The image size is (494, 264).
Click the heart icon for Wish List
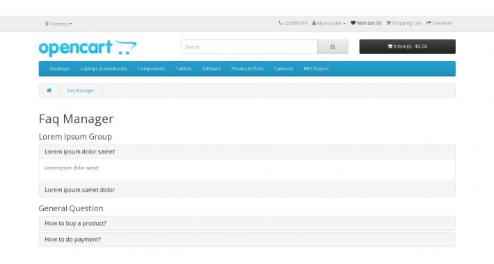pos(353,23)
